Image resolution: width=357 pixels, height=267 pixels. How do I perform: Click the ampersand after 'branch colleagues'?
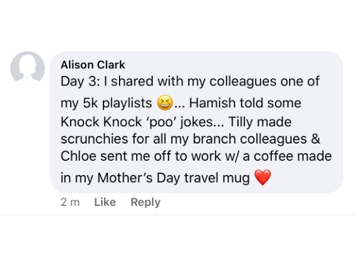[315, 139]
